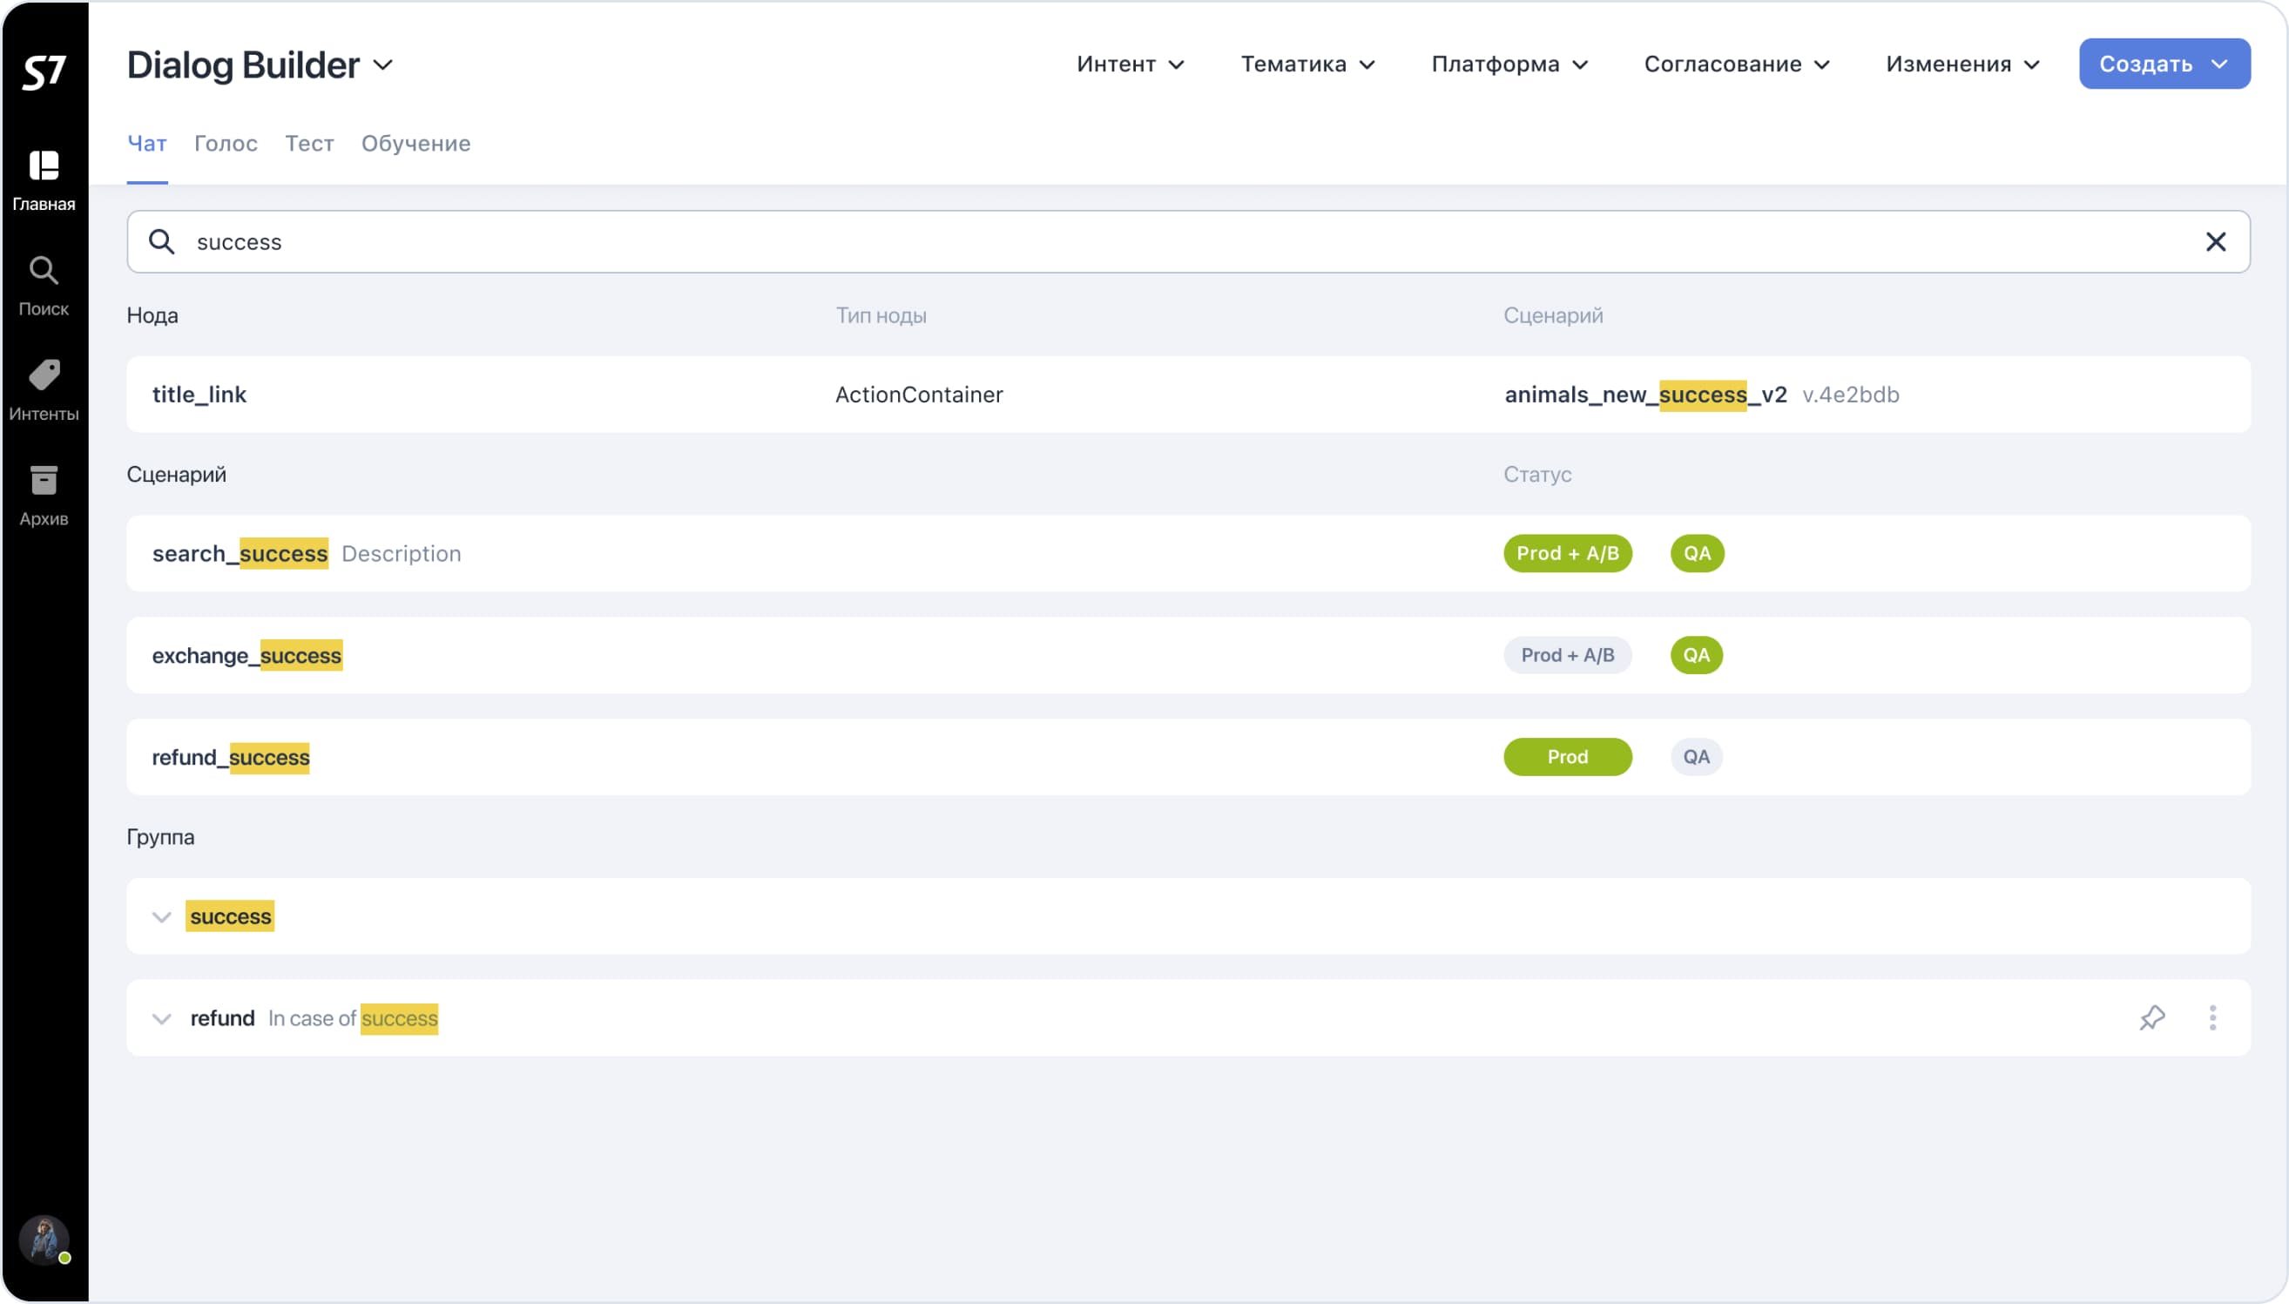Click Prod + A/B badge of search_success
Screen dimensions: 2289x1304
tap(1567, 552)
